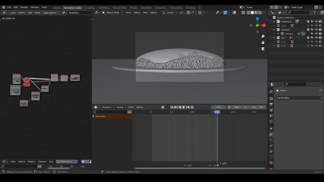Image resolution: width=324 pixels, height=182 pixels.
Task: Switch to the Scripting workspace tab
Action: (191, 8)
